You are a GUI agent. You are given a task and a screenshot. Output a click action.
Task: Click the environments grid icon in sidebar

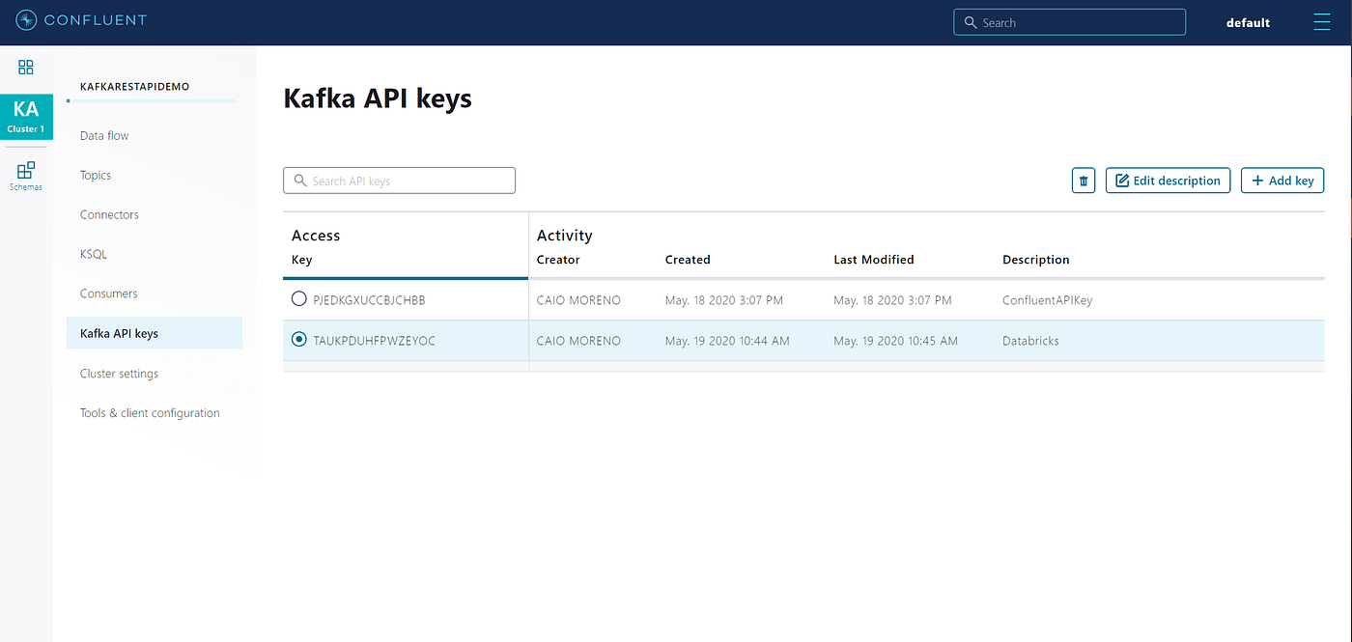coord(26,67)
